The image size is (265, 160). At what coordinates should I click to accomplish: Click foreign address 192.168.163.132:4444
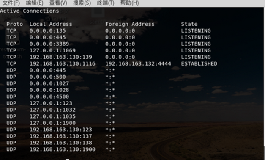coord(138,64)
